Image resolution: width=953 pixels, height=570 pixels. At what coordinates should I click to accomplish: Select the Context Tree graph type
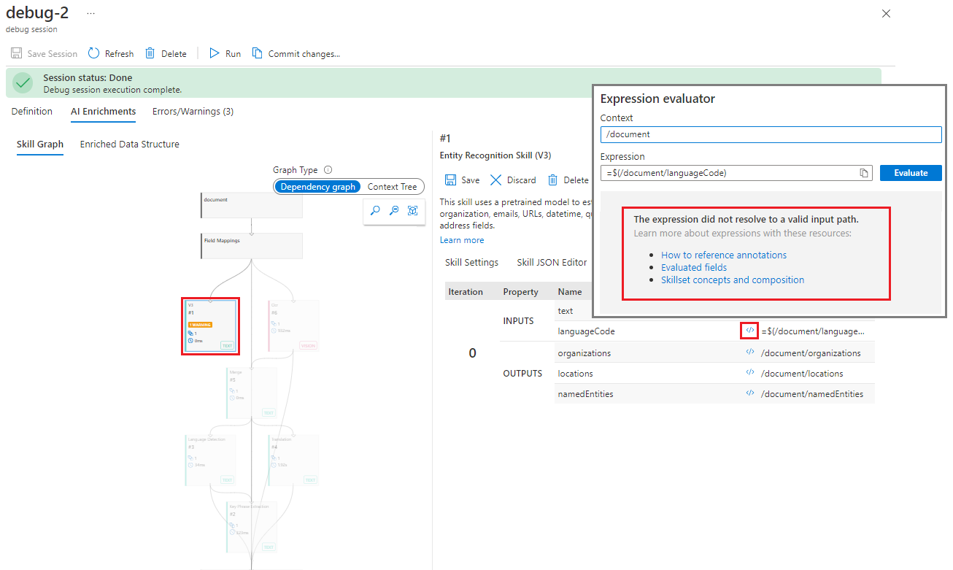[x=392, y=187]
